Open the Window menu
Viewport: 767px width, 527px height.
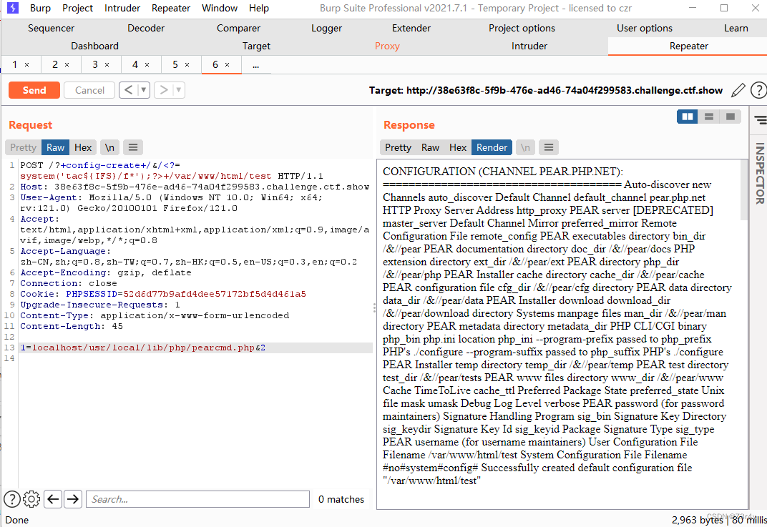pyautogui.click(x=220, y=9)
